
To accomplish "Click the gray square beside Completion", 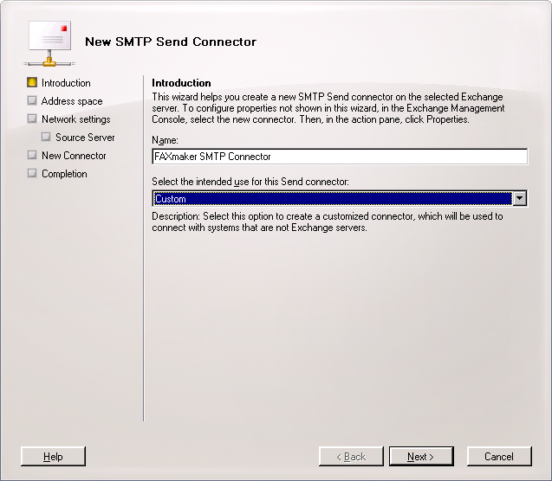I will click(32, 174).
